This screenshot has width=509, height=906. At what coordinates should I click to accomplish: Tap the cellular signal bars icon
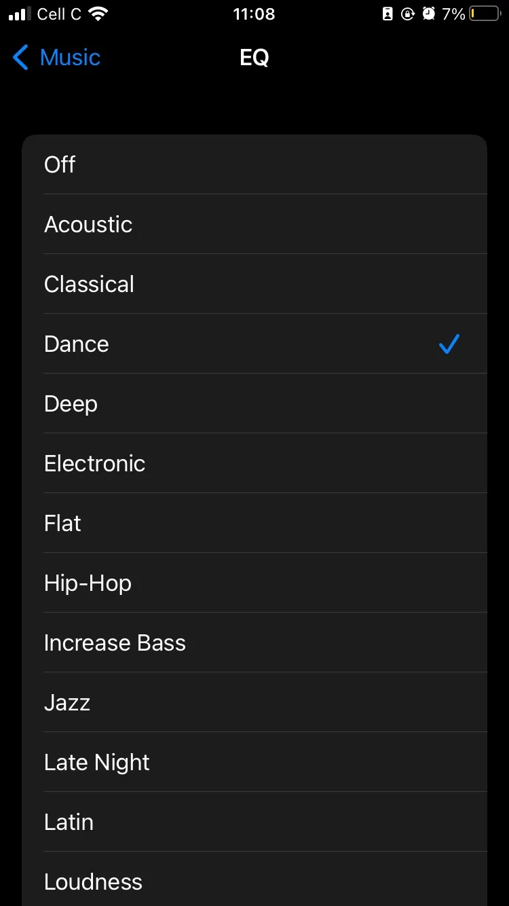(20, 14)
